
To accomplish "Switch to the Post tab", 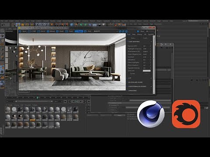I will [129, 34].
